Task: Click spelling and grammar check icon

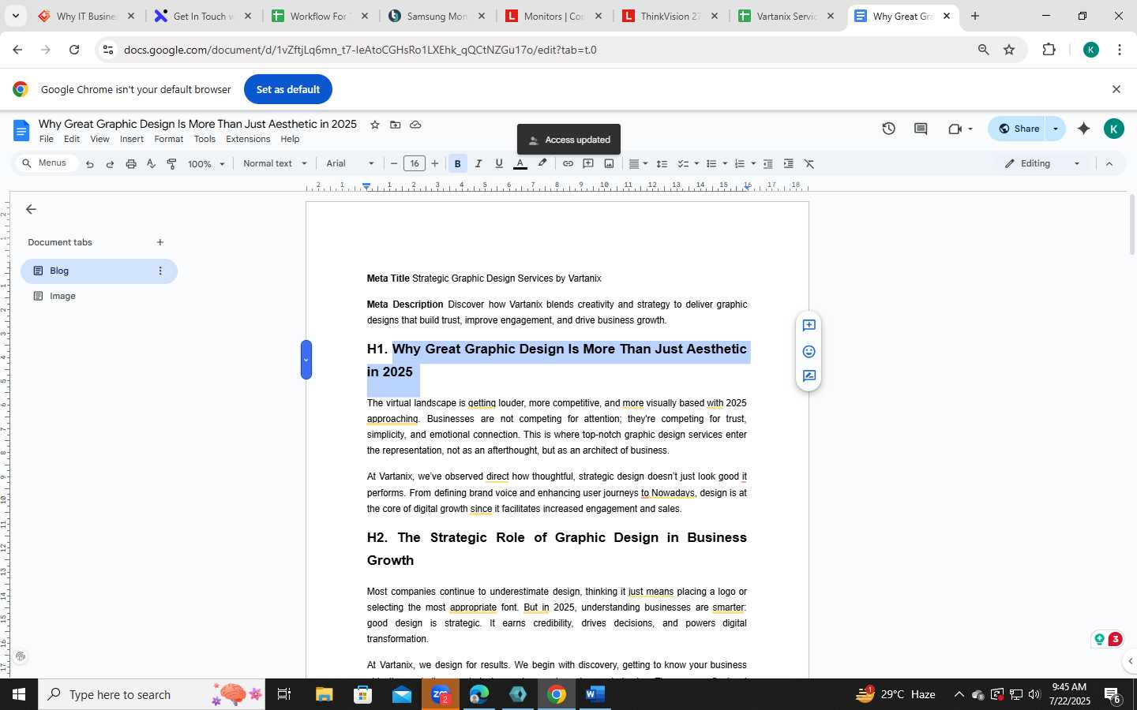Action: point(152,164)
